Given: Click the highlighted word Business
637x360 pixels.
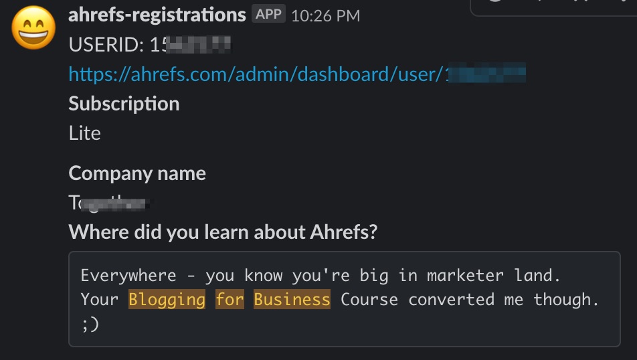Looking at the screenshot, I should pyautogui.click(x=292, y=300).
